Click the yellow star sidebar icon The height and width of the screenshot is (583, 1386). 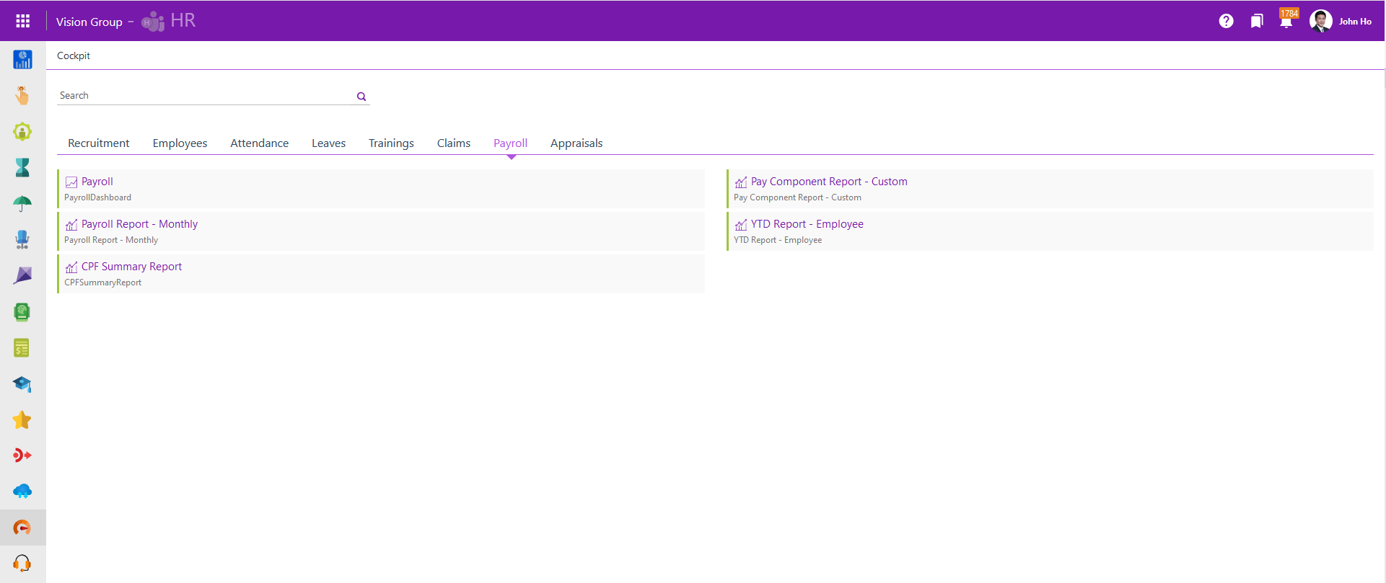coord(22,420)
